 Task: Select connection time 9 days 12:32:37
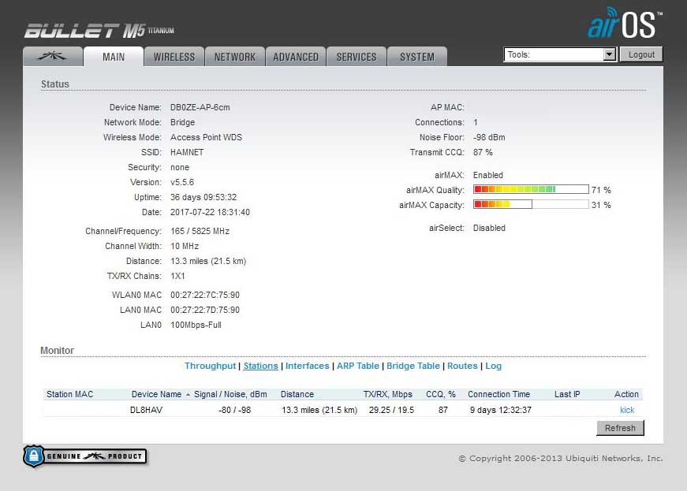(501, 410)
